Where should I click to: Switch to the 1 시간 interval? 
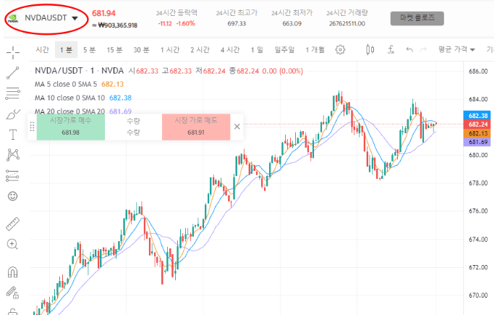[170, 50]
